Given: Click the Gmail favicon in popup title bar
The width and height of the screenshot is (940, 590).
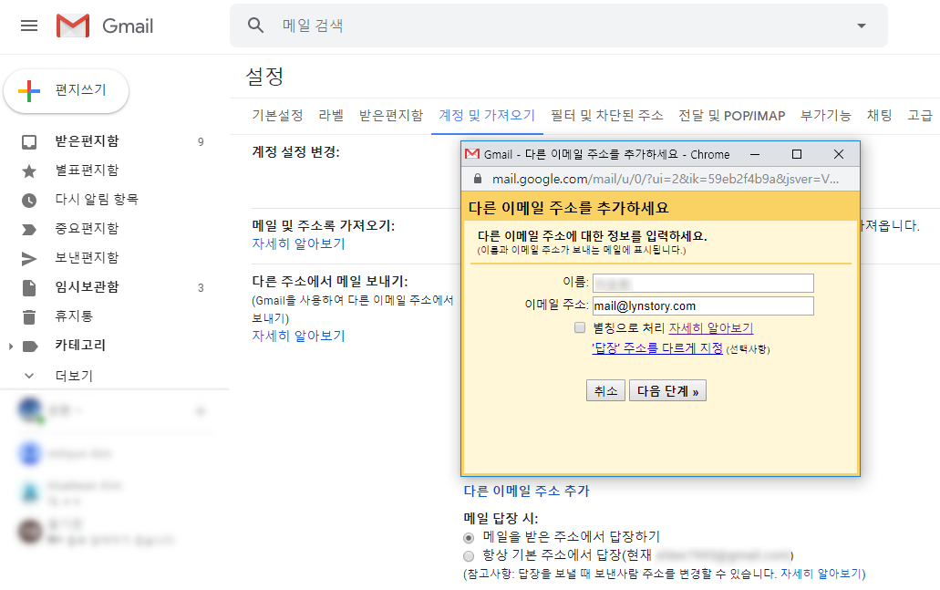Looking at the screenshot, I should click(472, 154).
